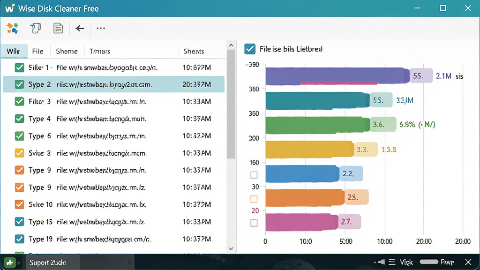Click the green bar in the chart
Image resolution: width=480 pixels, height=270 pixels.
(x=318, y=125)
